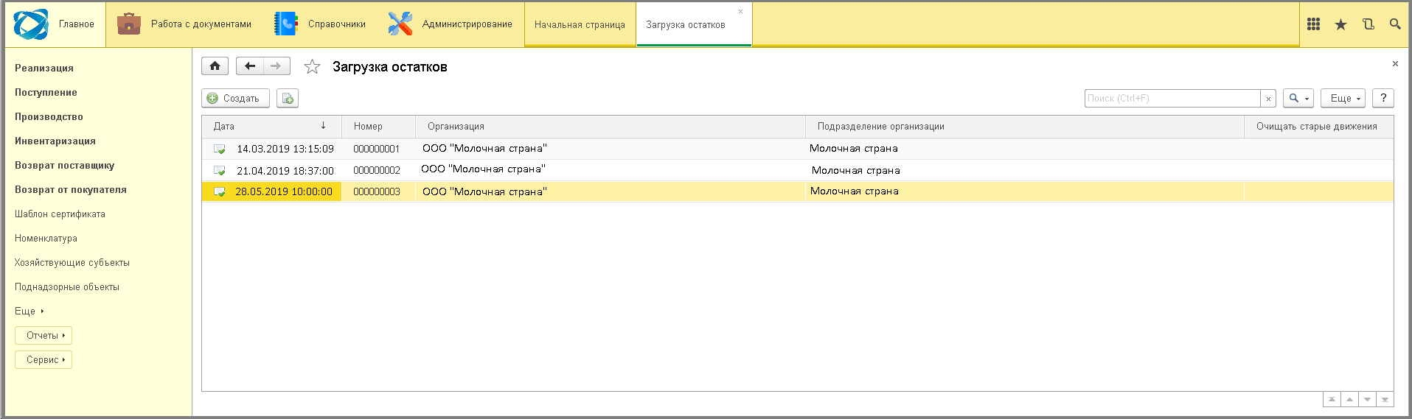
Task: Click the global search magnifier icon in top bar
Action: (x=1395, y=24)
